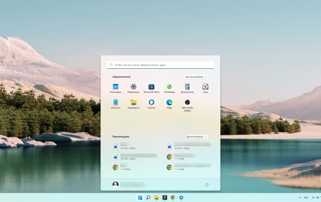This screenshot has height=202, width=321.
Task: Open the Часы clock app
Action: (x=205, y=88)
